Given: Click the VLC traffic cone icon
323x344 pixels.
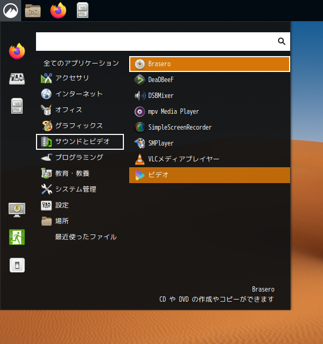Looking at the screenshot, I should point(140,159).
